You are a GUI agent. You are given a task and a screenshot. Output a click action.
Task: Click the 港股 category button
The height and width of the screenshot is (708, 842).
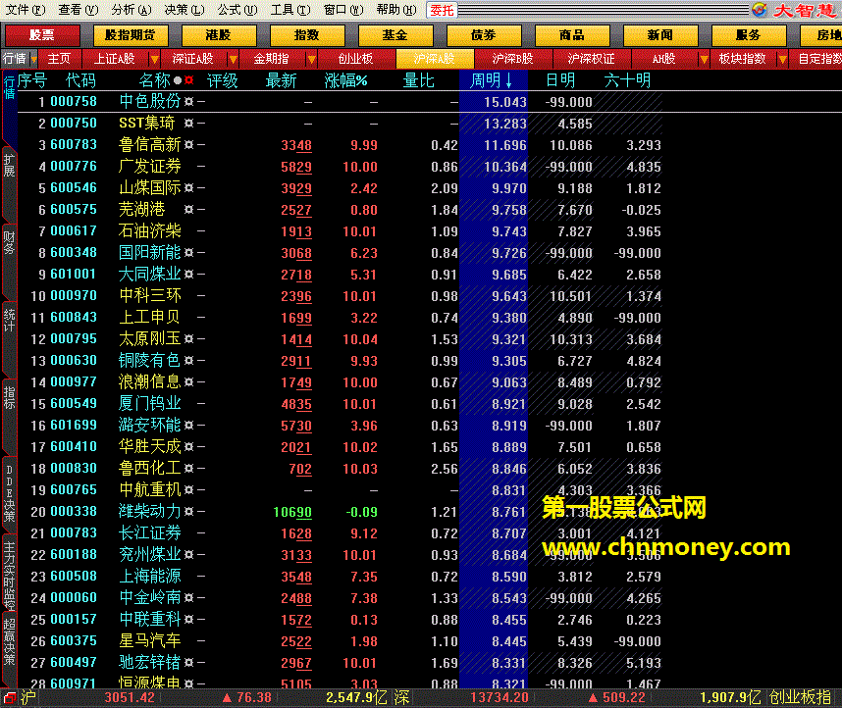(219, 35)
